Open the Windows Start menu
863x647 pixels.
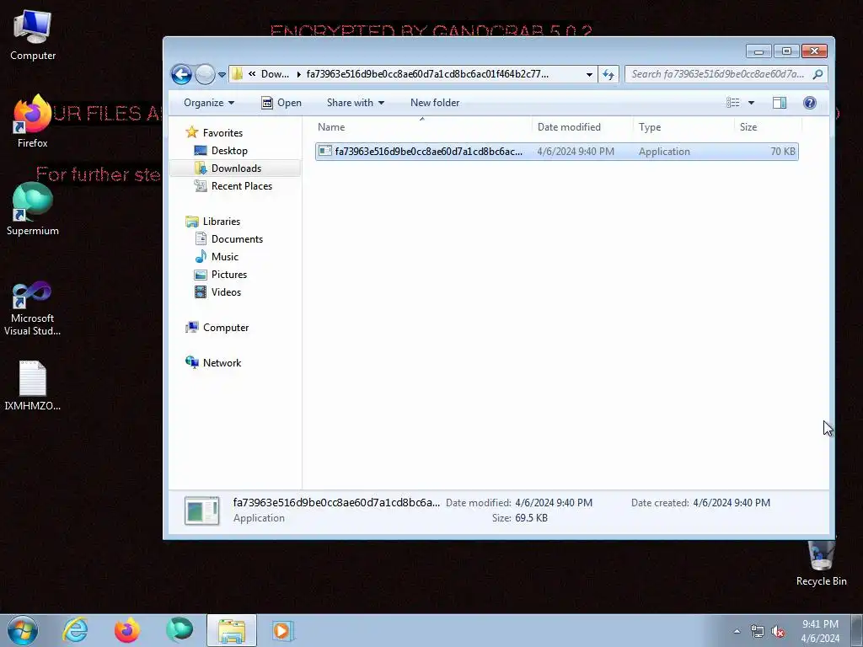coord(23,630)
